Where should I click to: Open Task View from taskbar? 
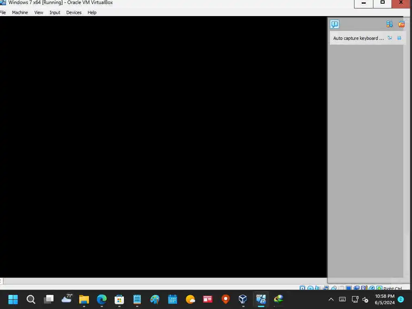tap(49, 299)
